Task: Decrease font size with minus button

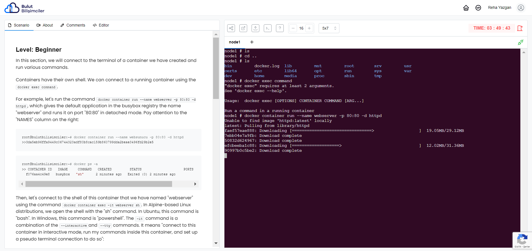Action: (293, 28)
